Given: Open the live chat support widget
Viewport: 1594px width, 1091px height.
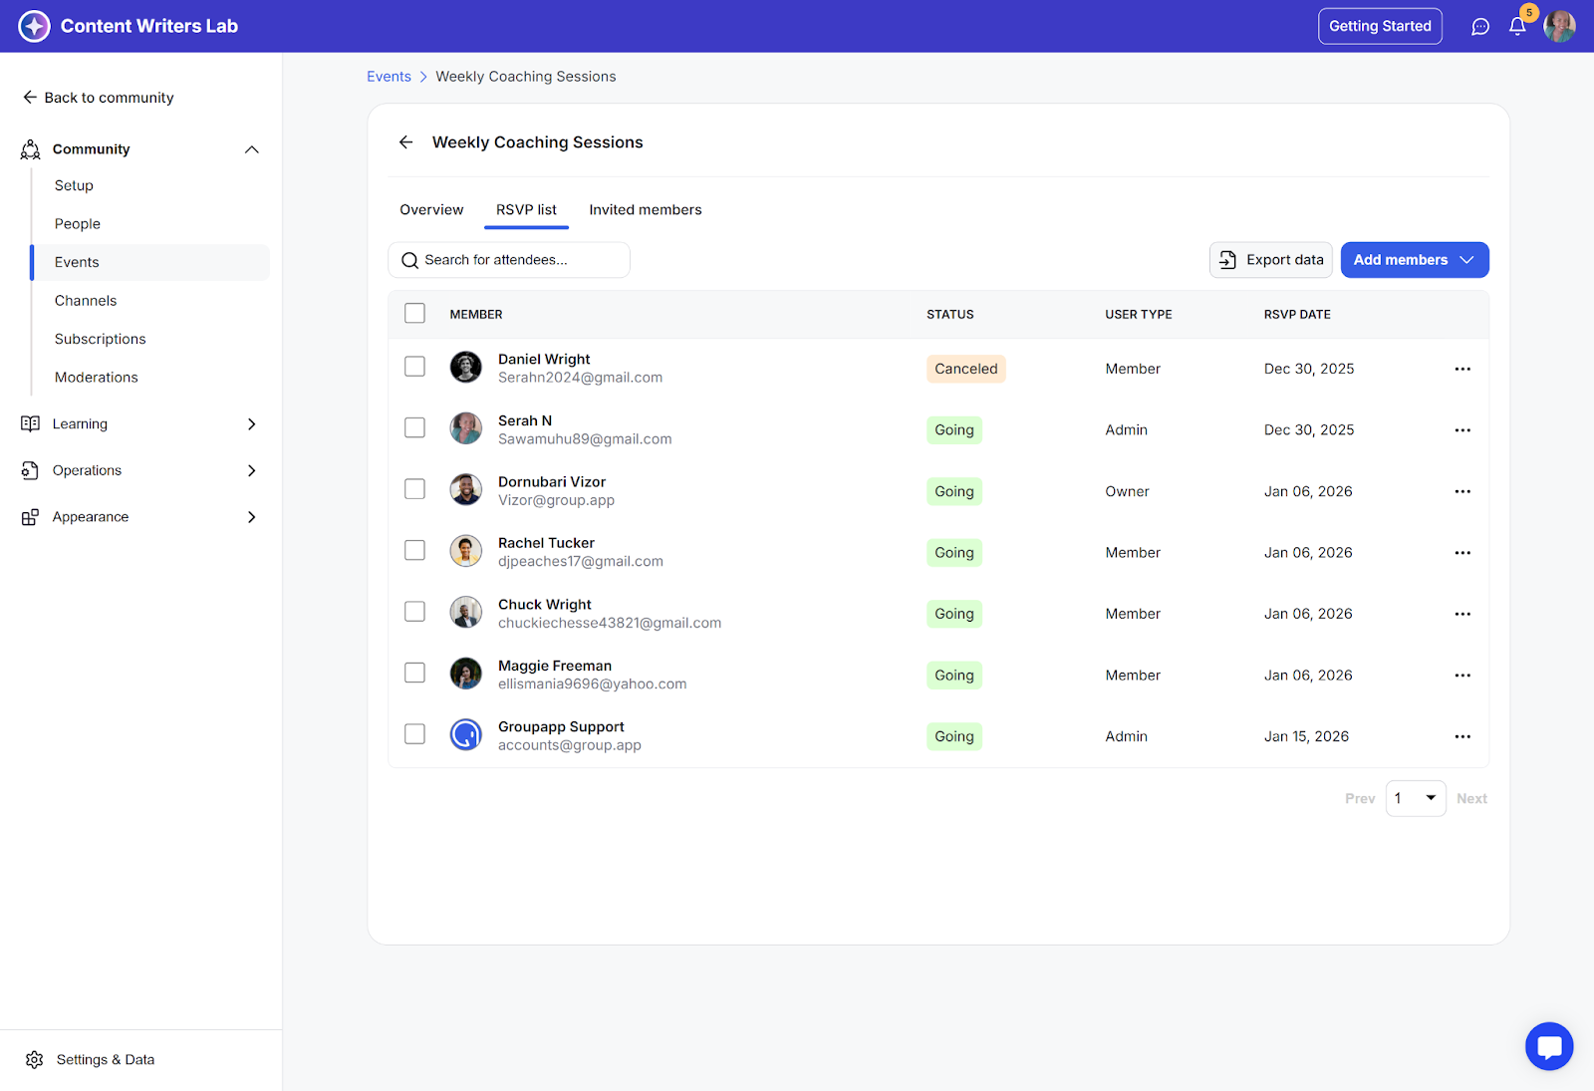Looking at the screenshot, I should click(1548, 1046).
